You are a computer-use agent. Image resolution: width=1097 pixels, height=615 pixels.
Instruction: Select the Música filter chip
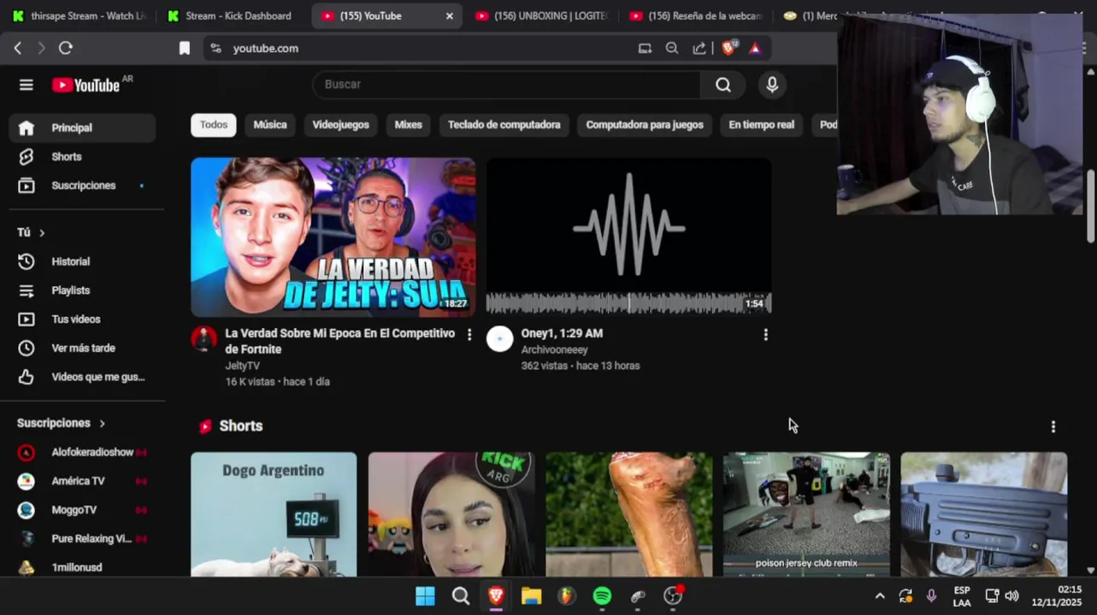click(x=270, y=125)
